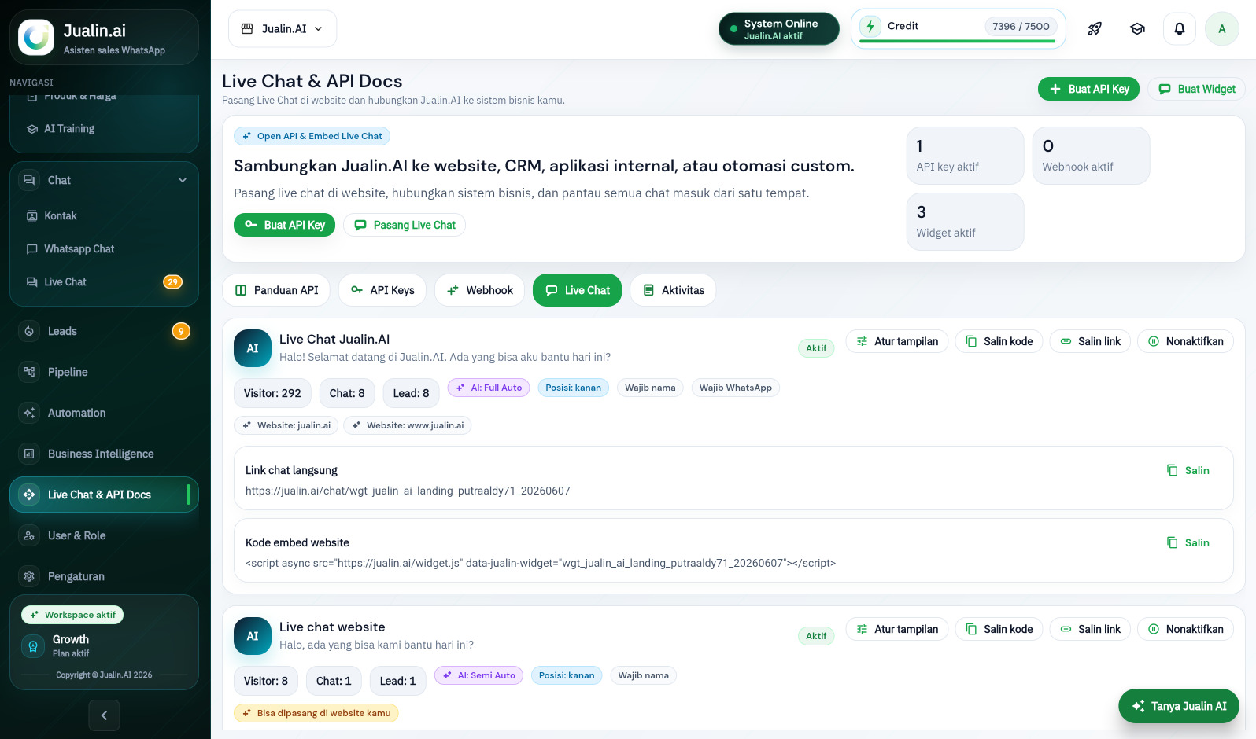
Task: Switch to the Aktivitas tab
Action: (x=673, y=290)
